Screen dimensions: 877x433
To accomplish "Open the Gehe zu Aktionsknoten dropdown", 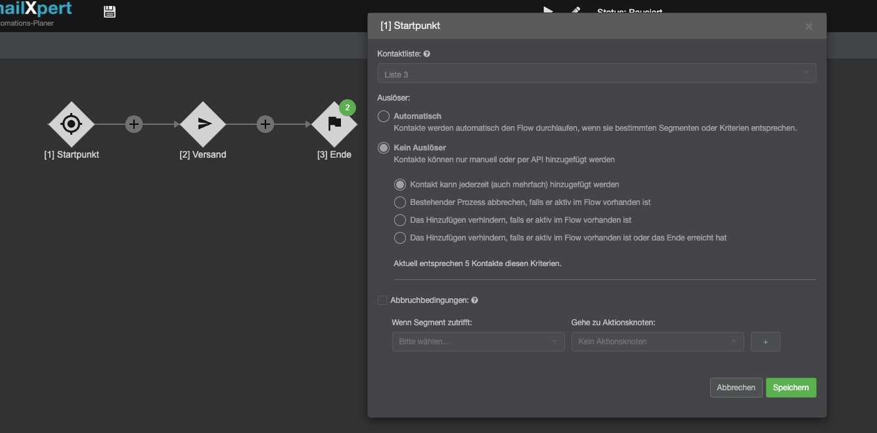I will [657, 342].
